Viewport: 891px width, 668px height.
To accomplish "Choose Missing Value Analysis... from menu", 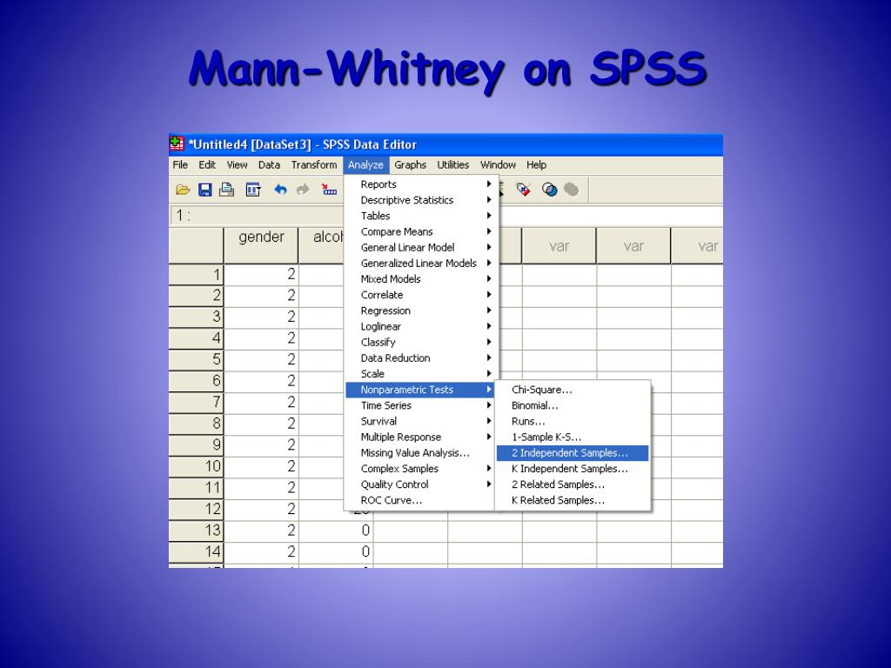I will tap(421, 452).
